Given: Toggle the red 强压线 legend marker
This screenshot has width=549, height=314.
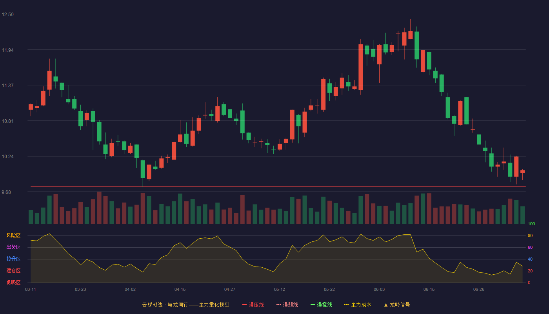Looking at the screenshot, I should pos(244,305).
